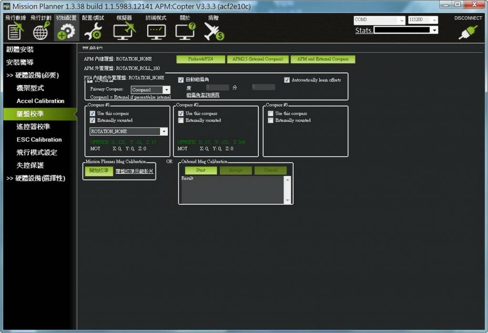Toggle Compass #2 Externally mounted
This screenshot has height=333, width=488.
click(x=181, y=120)
